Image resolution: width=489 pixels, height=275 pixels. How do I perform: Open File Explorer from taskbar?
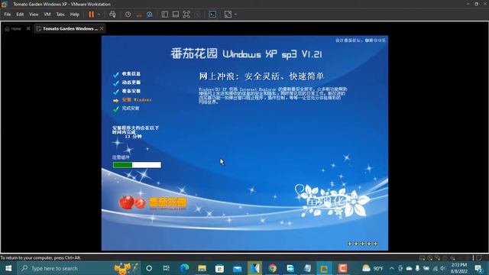pos(202,268)
